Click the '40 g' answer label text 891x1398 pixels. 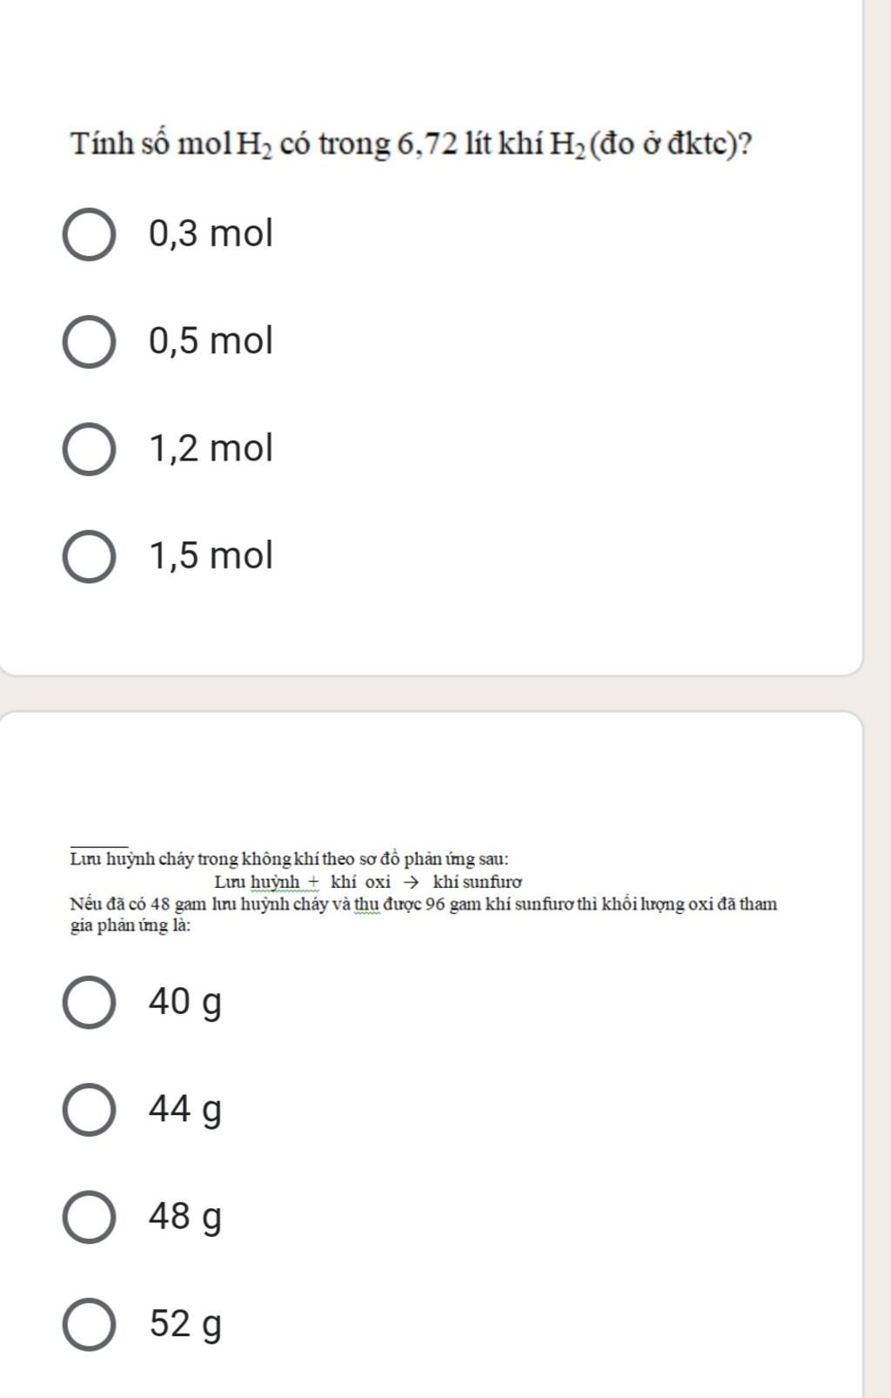(x=185, y=1003)
